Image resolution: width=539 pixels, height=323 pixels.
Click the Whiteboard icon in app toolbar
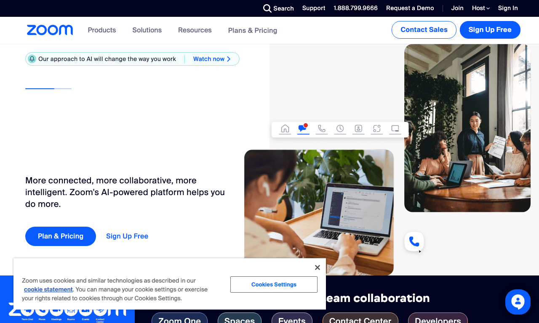coord(395,129)
